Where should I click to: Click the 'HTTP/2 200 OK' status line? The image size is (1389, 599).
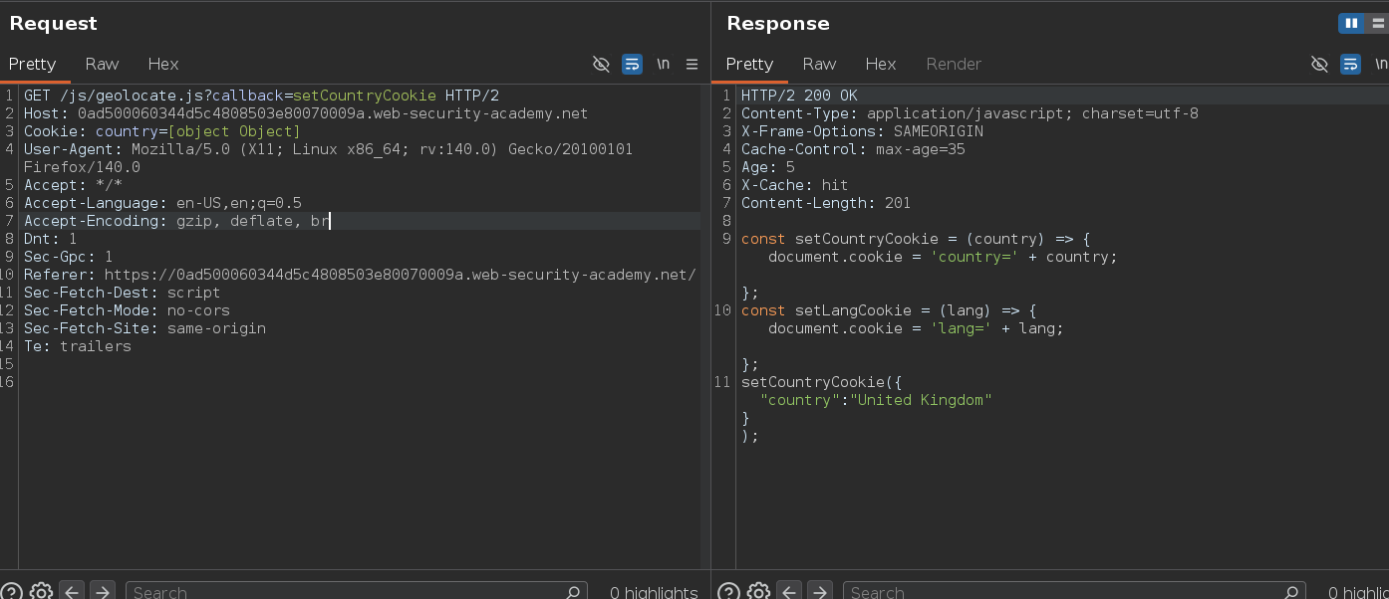pos(799,96)
